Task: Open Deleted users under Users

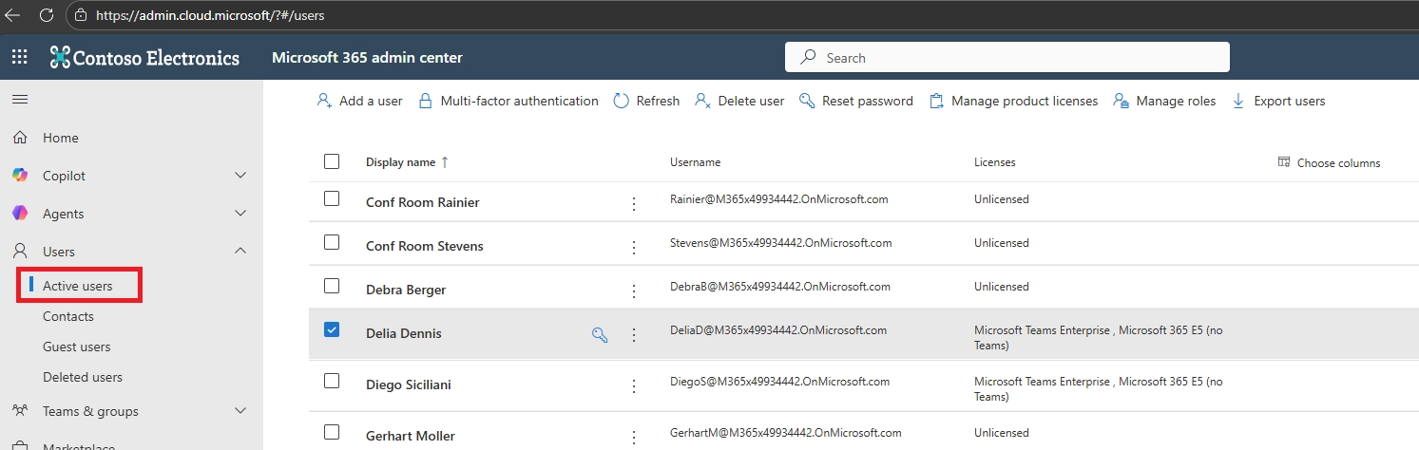Action: [83, 377]
